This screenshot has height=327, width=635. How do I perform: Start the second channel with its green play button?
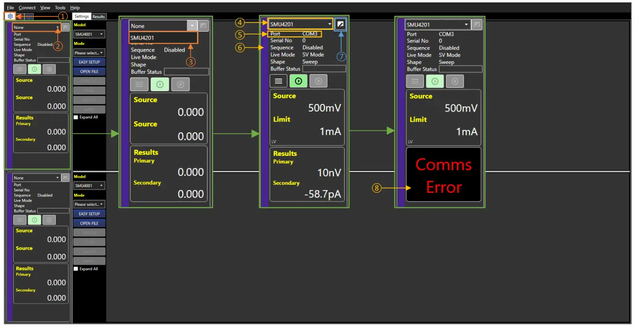pos(34,220)
